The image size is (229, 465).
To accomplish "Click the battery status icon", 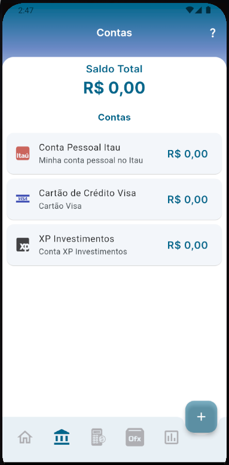I will point(208,10).
